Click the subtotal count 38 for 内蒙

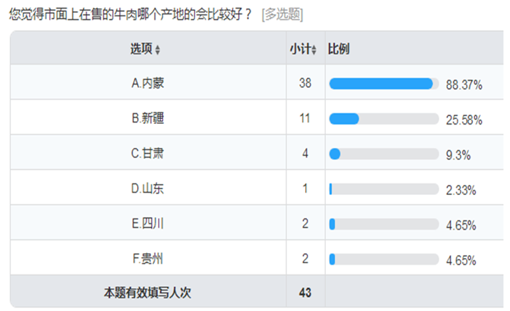(x=305, y=83)
